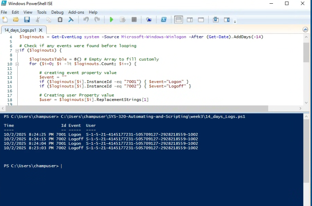Toggle Show Script Pane Maximized layout
This screenshot has height=206, width=312.
201,20
